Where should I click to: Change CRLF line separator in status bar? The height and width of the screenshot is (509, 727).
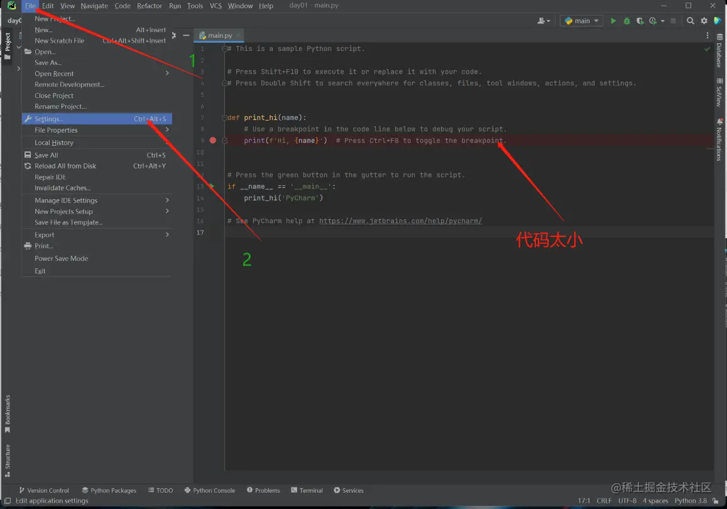click(x=604, y=501)
